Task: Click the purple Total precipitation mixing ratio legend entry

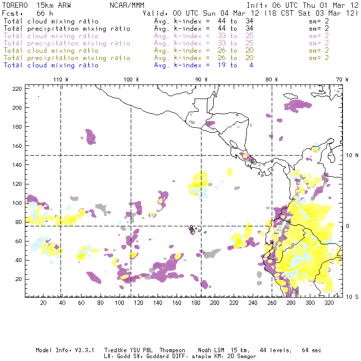Action: point(67,43)
